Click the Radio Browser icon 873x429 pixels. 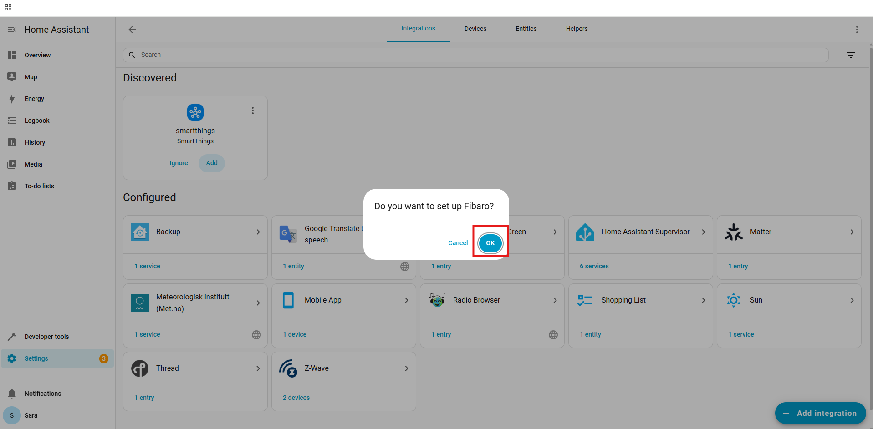pyautogui.click(x=437, y=300)
